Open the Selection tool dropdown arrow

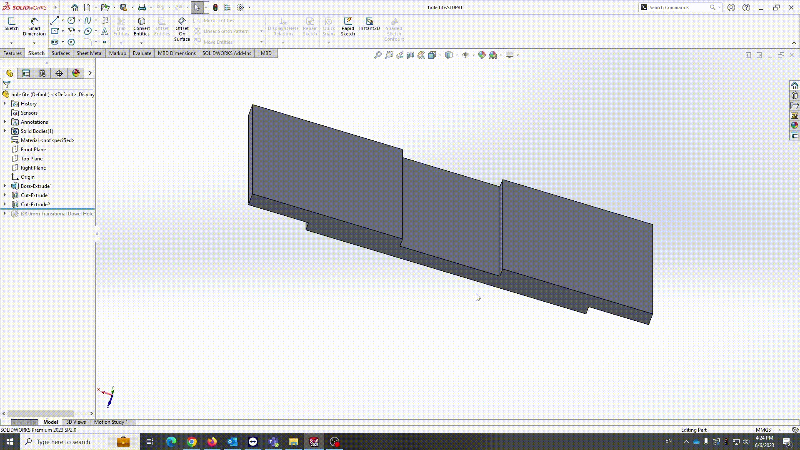coord(206,7)
